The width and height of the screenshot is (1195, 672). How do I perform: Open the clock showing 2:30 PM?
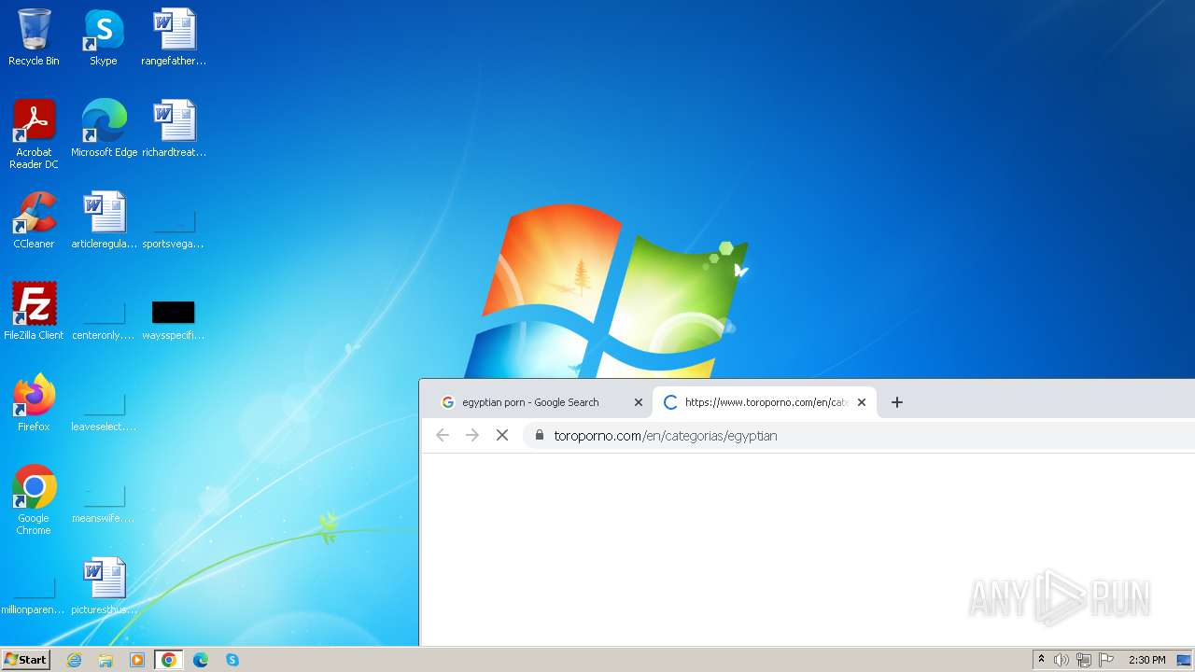1146,660
